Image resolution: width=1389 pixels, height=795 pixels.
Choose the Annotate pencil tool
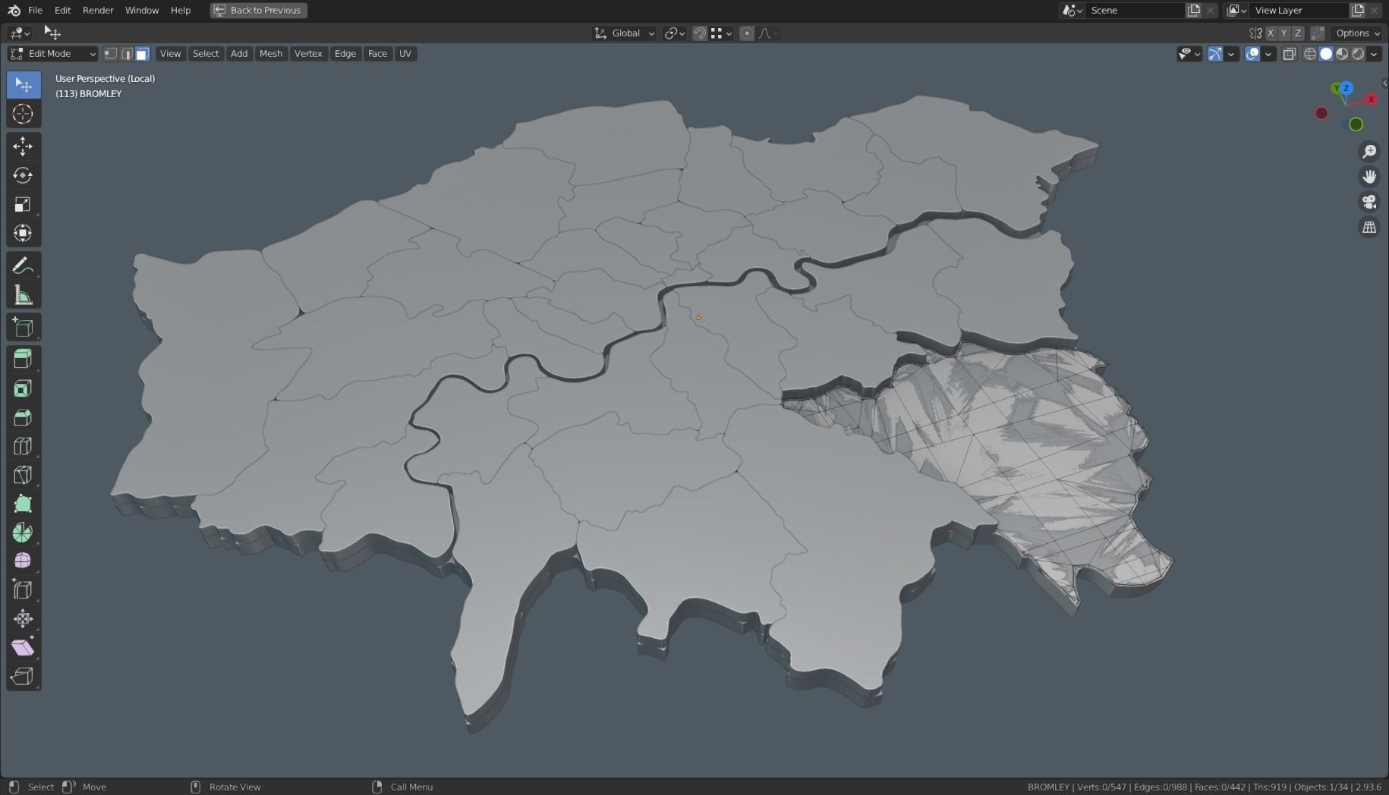click(23, 266)
